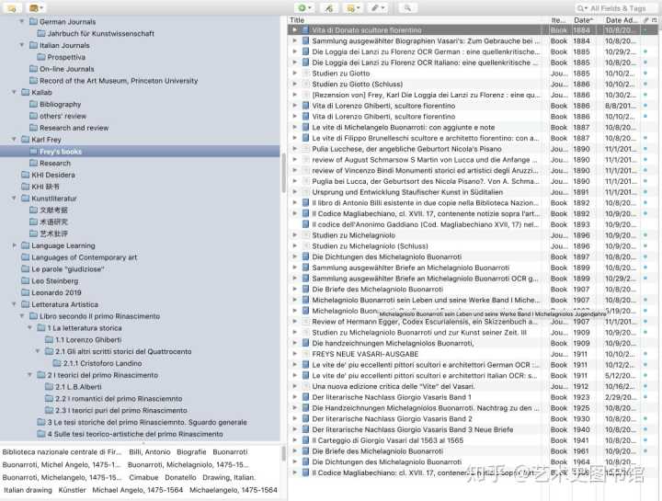
Task: Expand the Language Learning collection
Action: coord(15,245)
